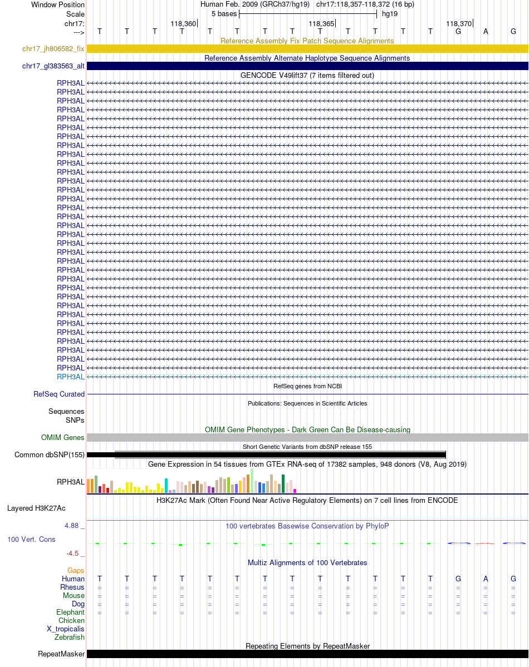Click the black RepeatMasker bar
The image size is (529, 667).
(307, 654)
